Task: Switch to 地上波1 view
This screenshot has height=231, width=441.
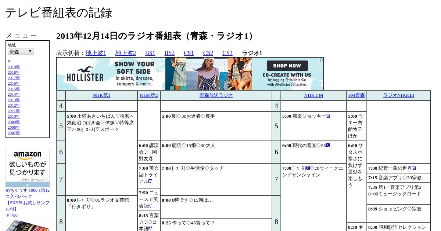Action: click(x=96, y=53)
